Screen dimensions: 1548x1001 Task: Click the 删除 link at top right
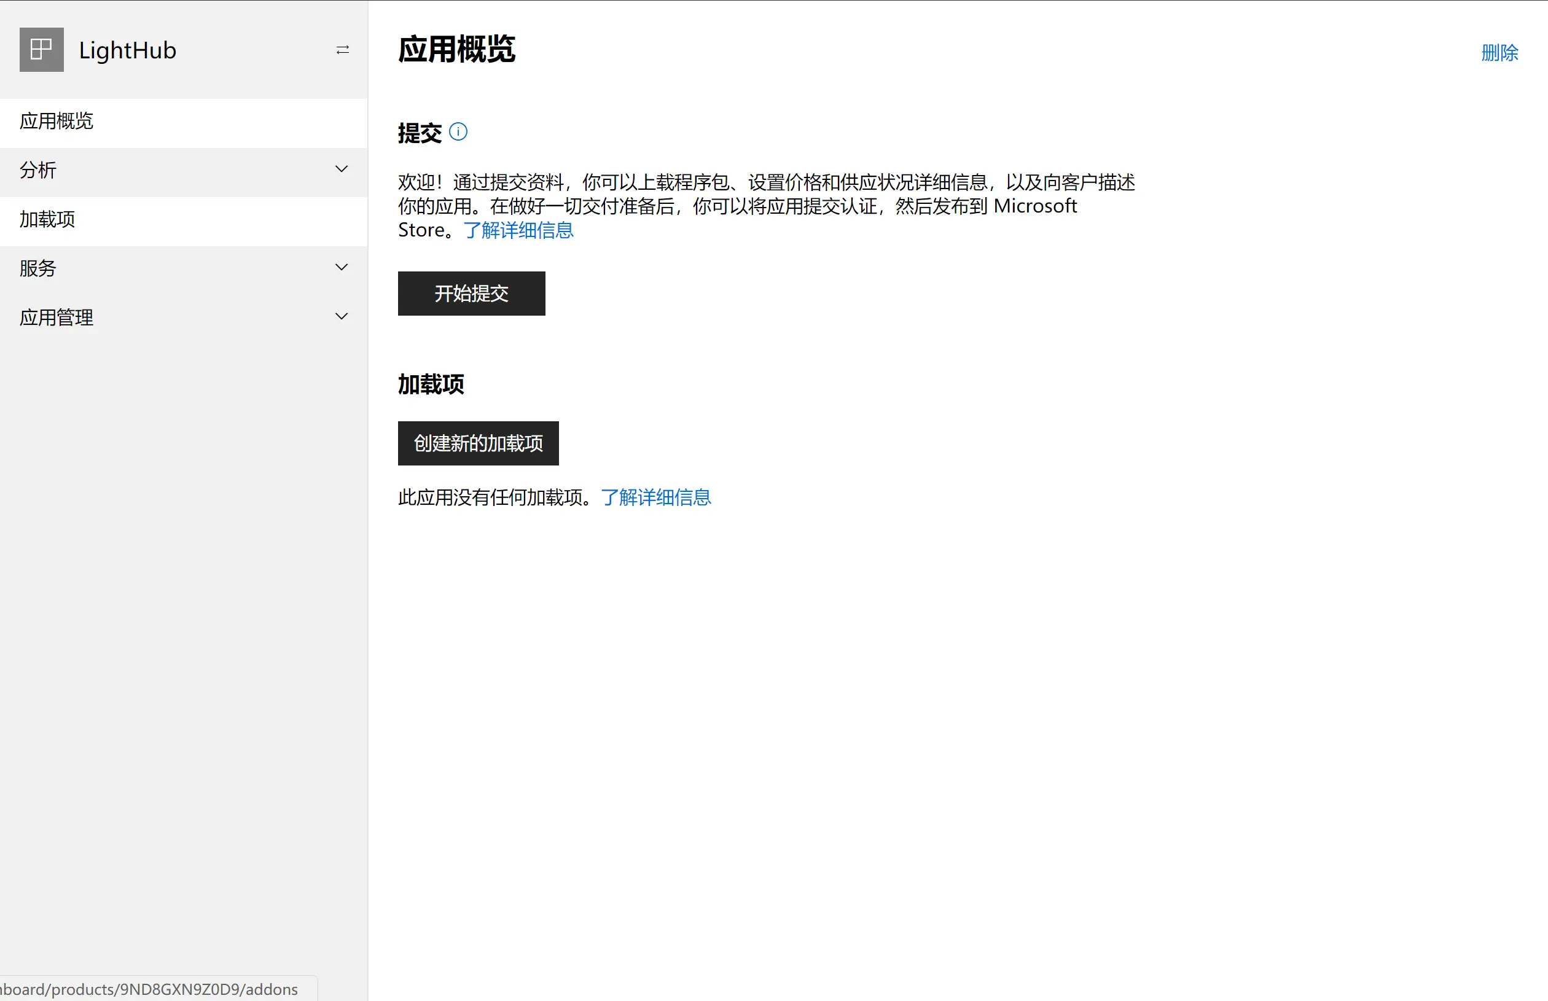pos(1499,53)
